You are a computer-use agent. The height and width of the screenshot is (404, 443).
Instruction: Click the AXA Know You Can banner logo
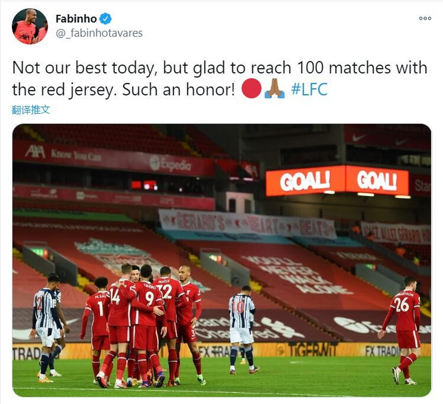coord(63,153)
